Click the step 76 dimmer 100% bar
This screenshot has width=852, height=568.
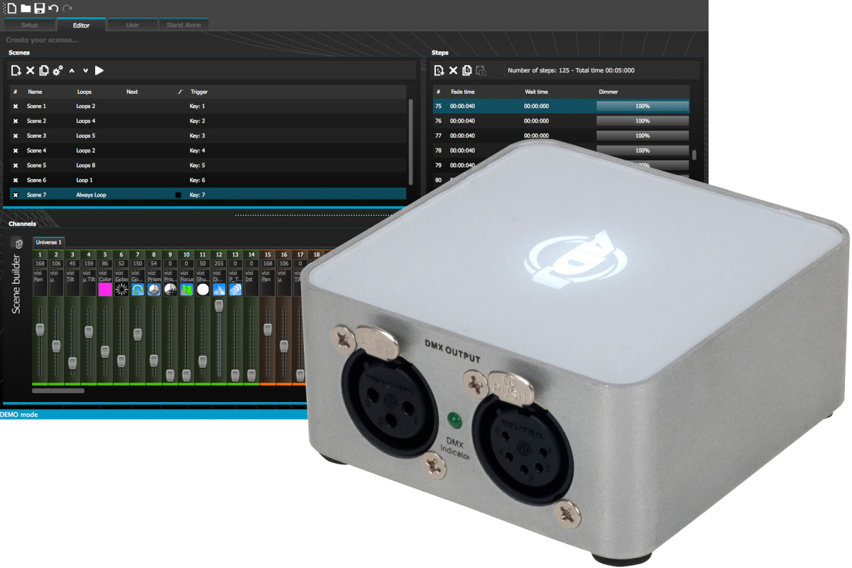[643, 121]
